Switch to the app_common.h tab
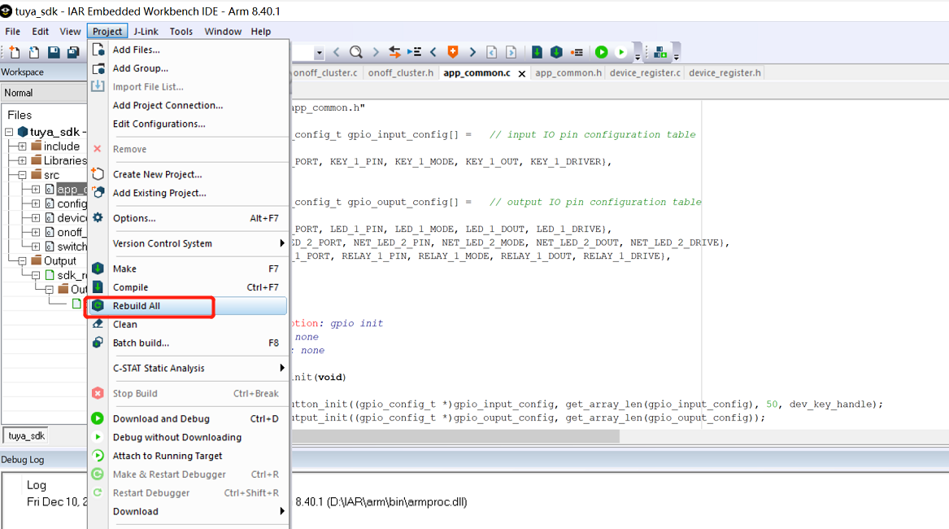The width and height of the screenshot is (949, 529). 568,72
